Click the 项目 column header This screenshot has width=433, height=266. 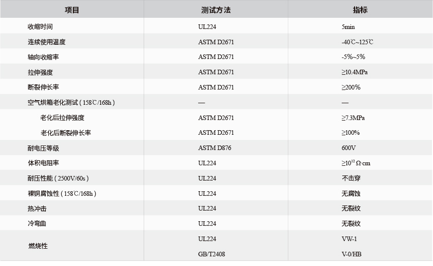[72, 10]
